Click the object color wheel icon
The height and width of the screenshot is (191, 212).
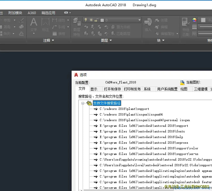click(x=194, y=20)
